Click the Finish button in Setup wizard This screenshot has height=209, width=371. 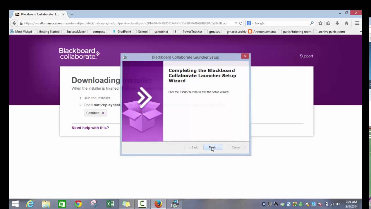pyautogui.click(x=212, y=147)
